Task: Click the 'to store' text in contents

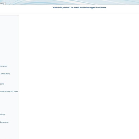Action: pyautogui.click(x=7, y=92)
